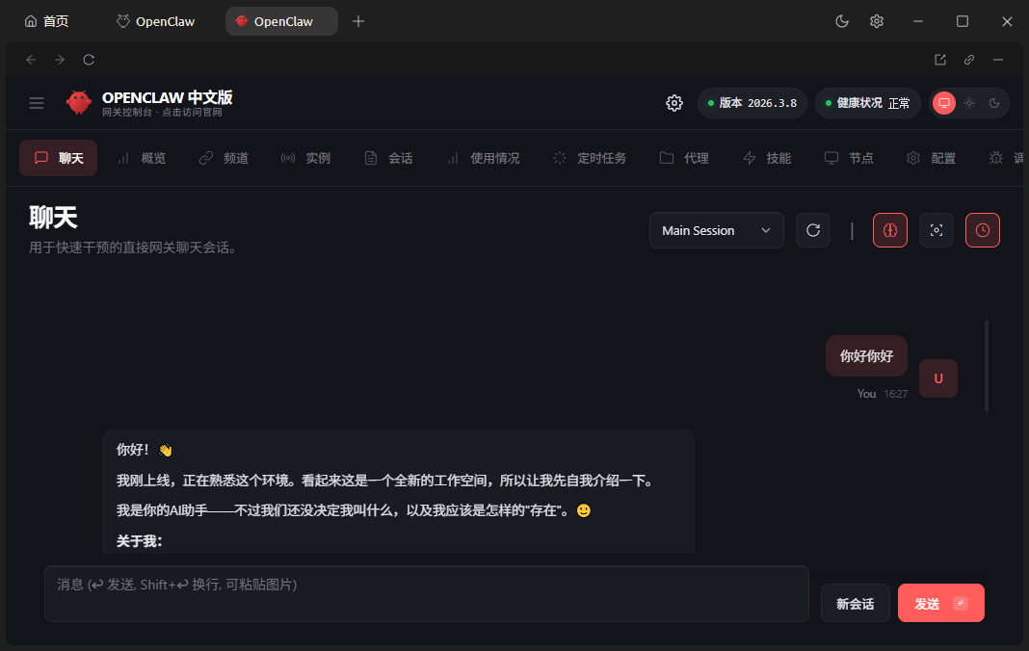Screen dimensions: 1029x651
Task: Open the 技能 skills tab
Action: (767, 158)
